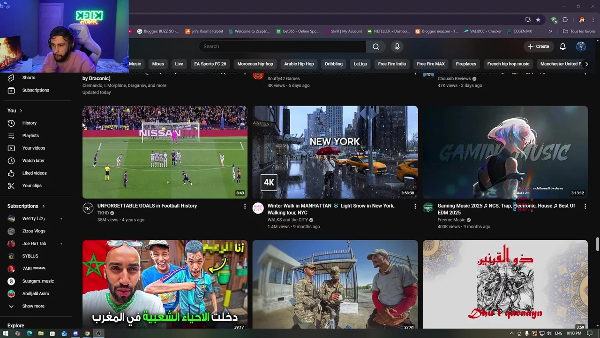
Task: Click the ENG language indicator
Action: [x=558, y=333]
